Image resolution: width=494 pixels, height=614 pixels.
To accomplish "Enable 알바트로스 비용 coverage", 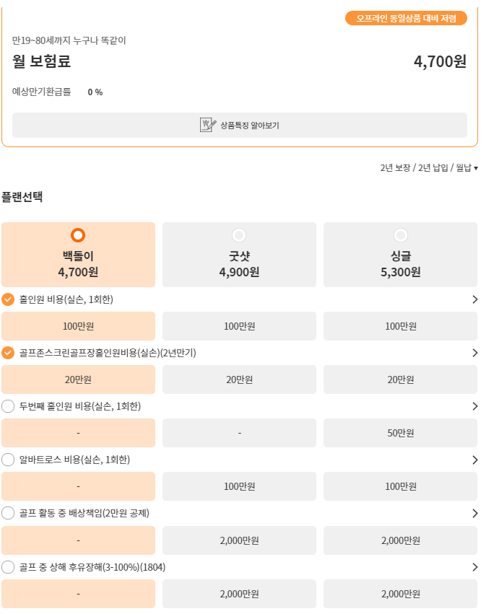I will point(9,460).
